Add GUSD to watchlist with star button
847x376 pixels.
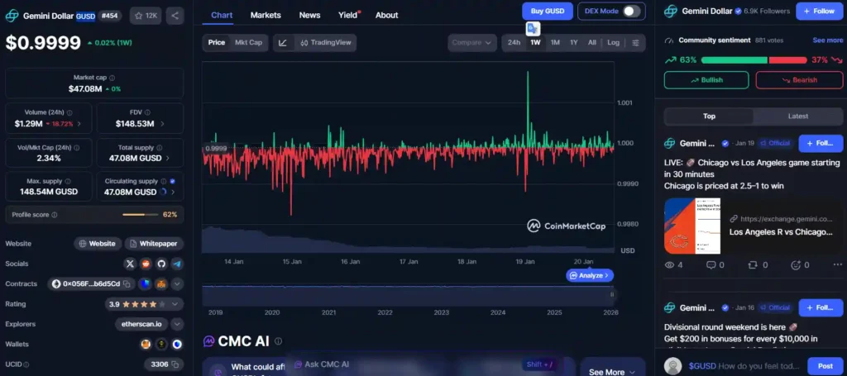[x=146, y=16]
